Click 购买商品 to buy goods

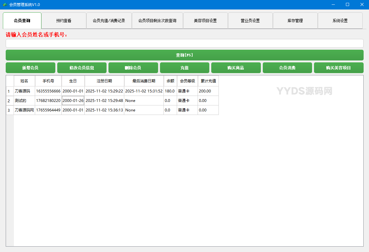236,67
